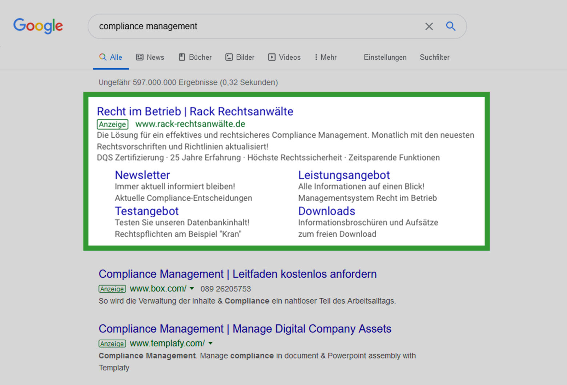Expand the Mehr options menu
Viewport: 567px width, 385px height.
click(x=326, y=57)
